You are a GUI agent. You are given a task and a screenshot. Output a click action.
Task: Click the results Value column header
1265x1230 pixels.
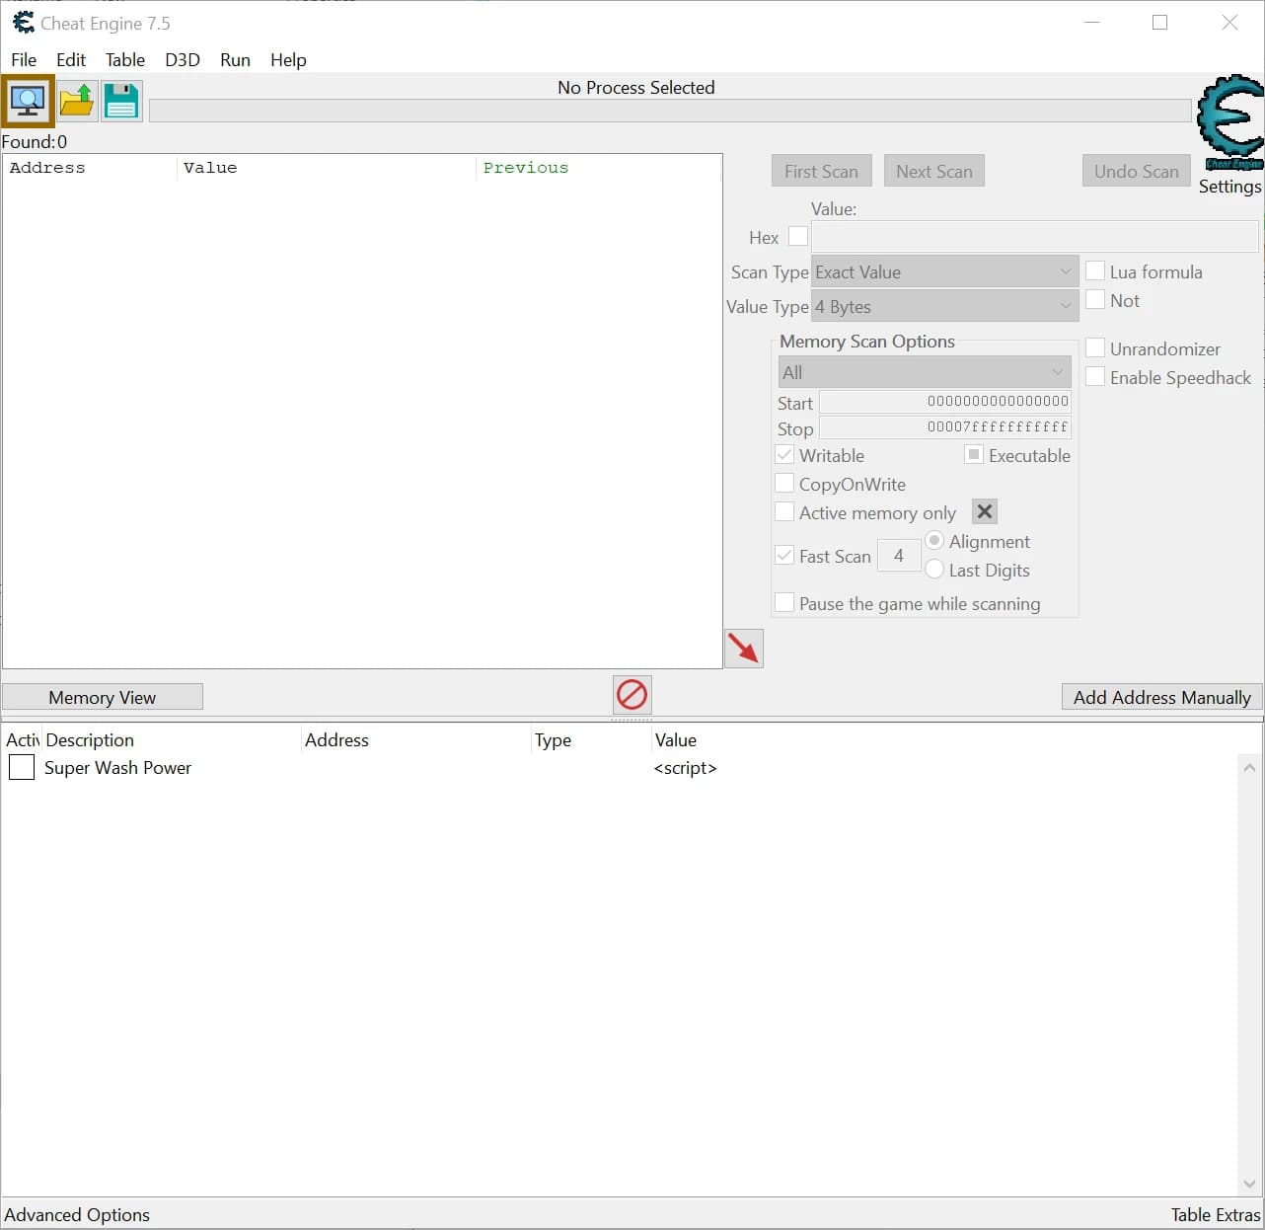click(x=328, y=168)
